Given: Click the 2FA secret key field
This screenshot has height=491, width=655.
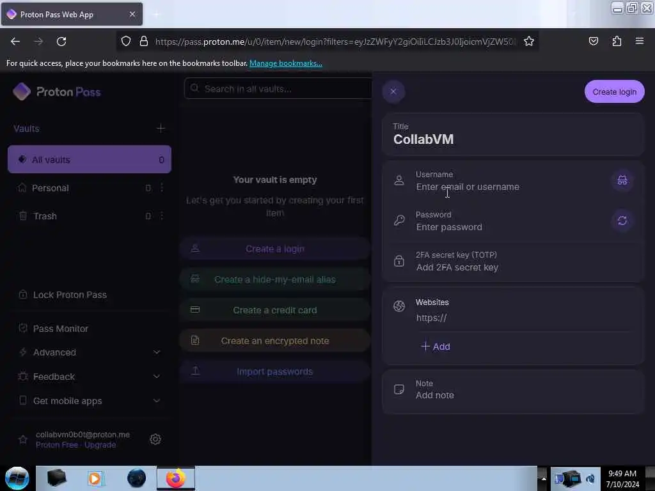Looking at the screenshot, I should 524,267.
